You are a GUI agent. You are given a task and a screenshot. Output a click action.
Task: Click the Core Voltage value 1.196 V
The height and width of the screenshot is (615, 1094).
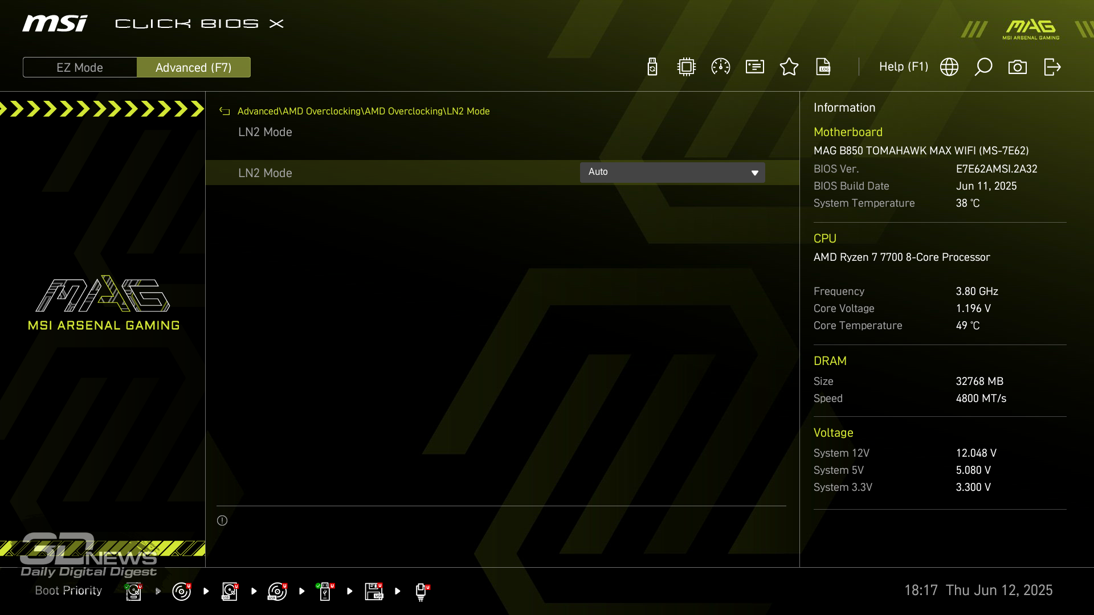pyautogui.click(x=973, y=309)
